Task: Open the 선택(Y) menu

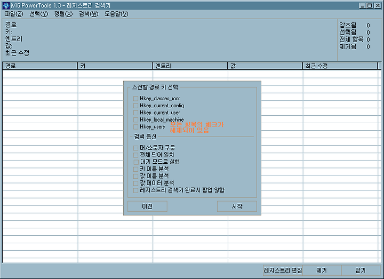Action: [x=39, y=14]
